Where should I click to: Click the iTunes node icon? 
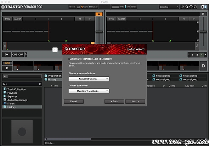[x=5, y=103]
